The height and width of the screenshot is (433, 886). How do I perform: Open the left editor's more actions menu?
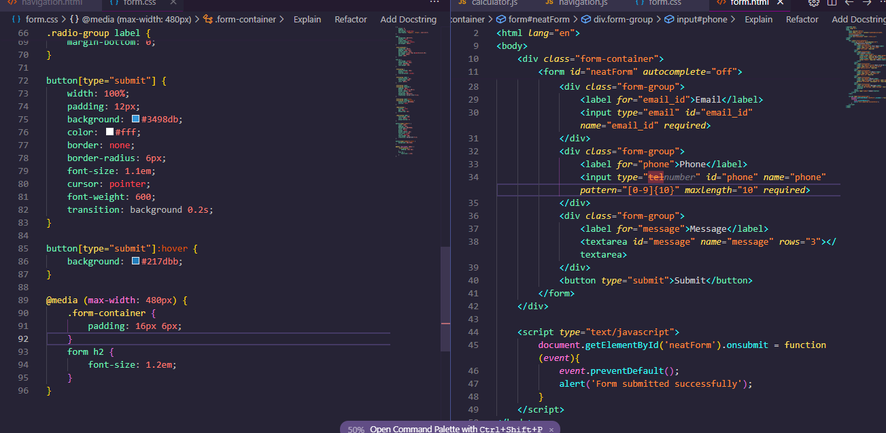pyautogui.click(x=435, y=3)
